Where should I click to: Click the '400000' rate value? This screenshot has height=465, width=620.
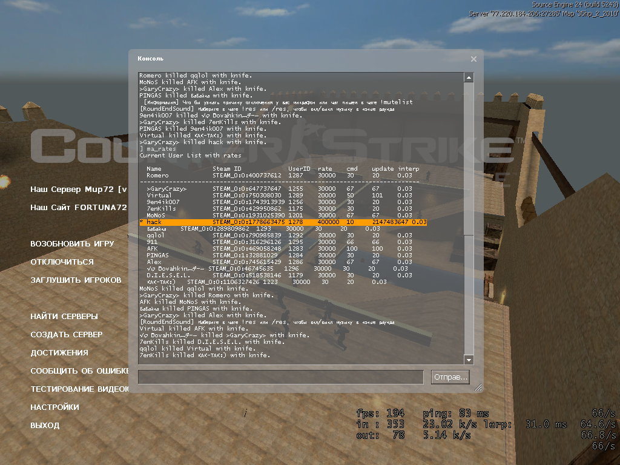tap(329, 222)
